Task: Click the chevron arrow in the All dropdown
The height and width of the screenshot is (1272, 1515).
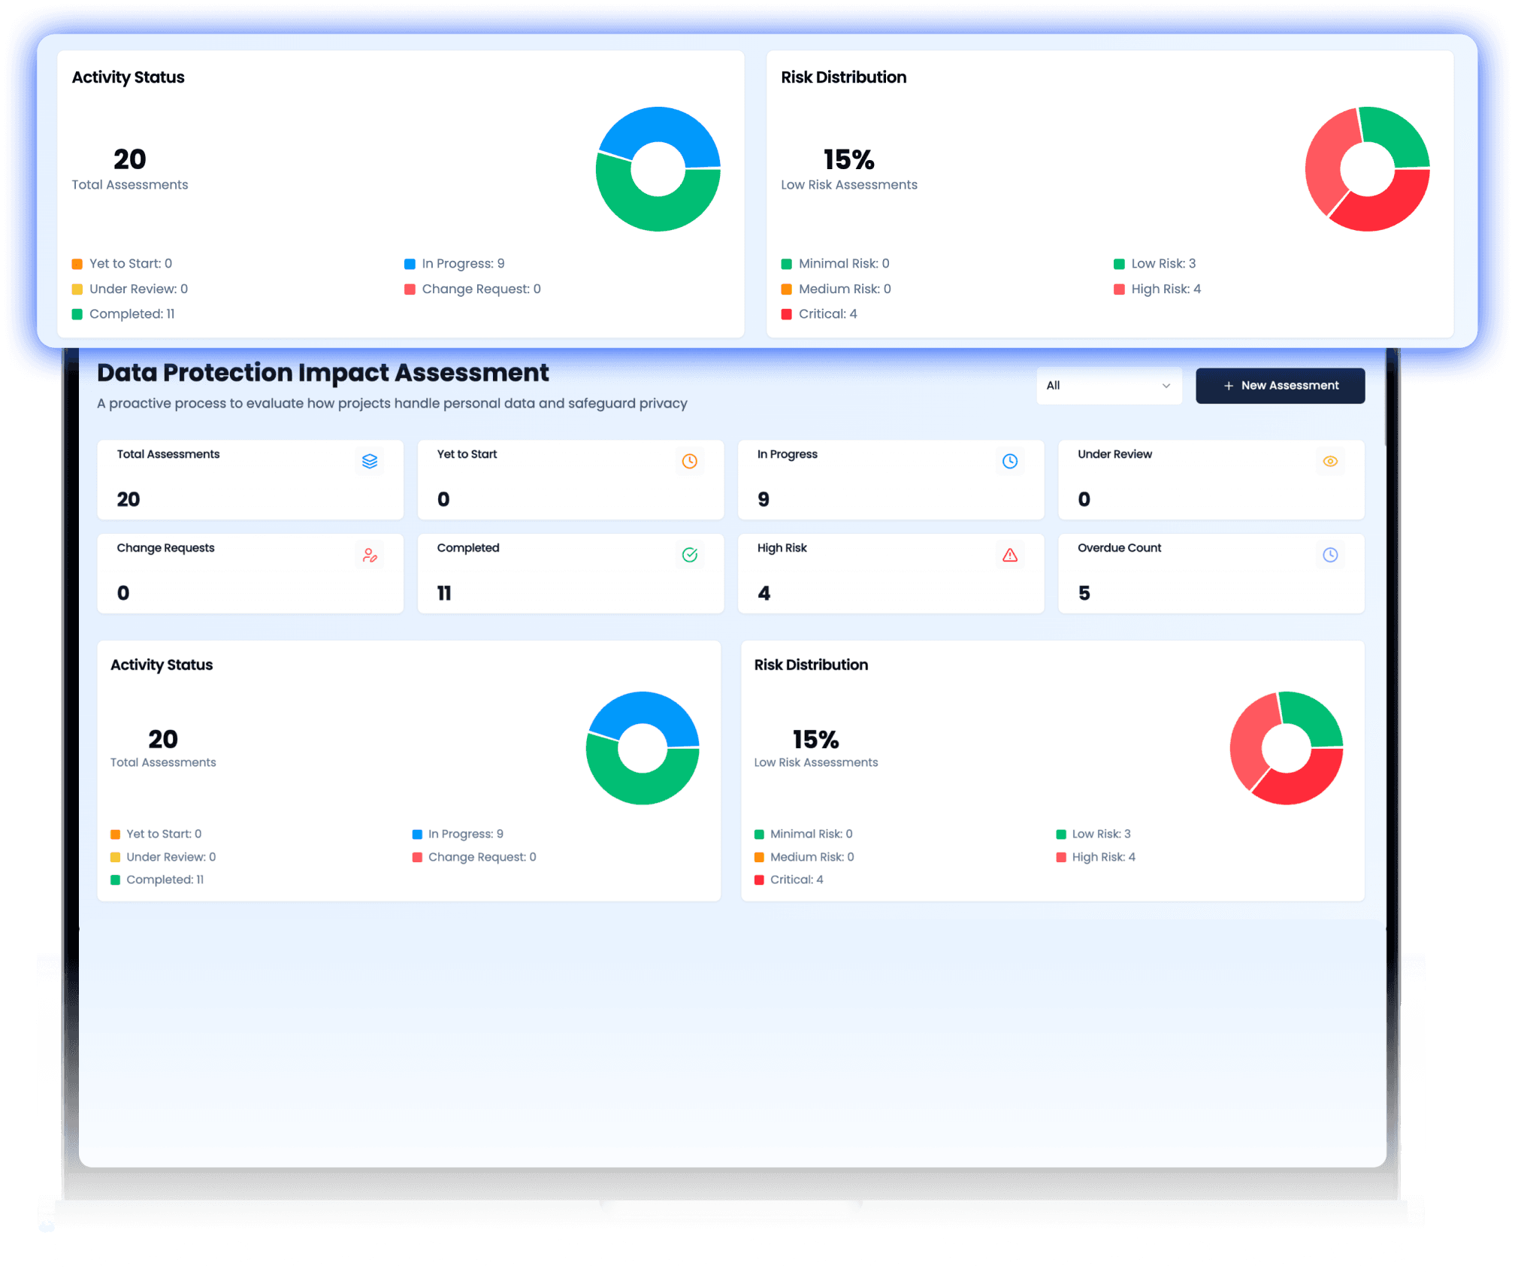Action: tap(1166, 386)
